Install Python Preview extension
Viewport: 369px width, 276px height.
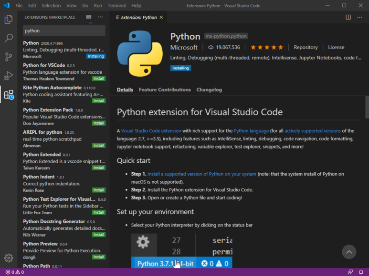[98, 257]
